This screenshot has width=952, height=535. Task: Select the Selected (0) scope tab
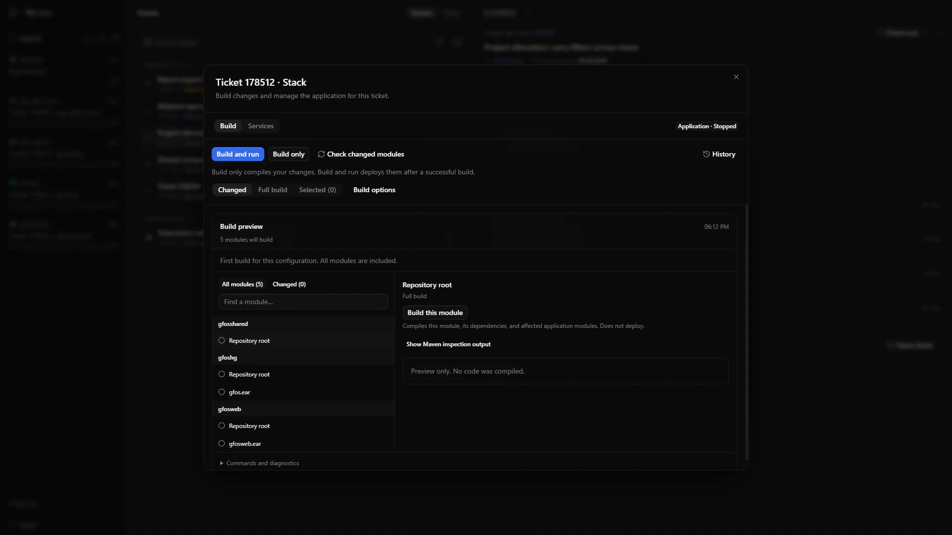tap(317, 190)
